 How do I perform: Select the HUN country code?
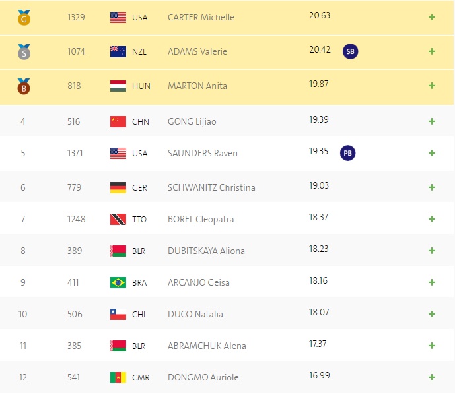(x=141, y=86)
